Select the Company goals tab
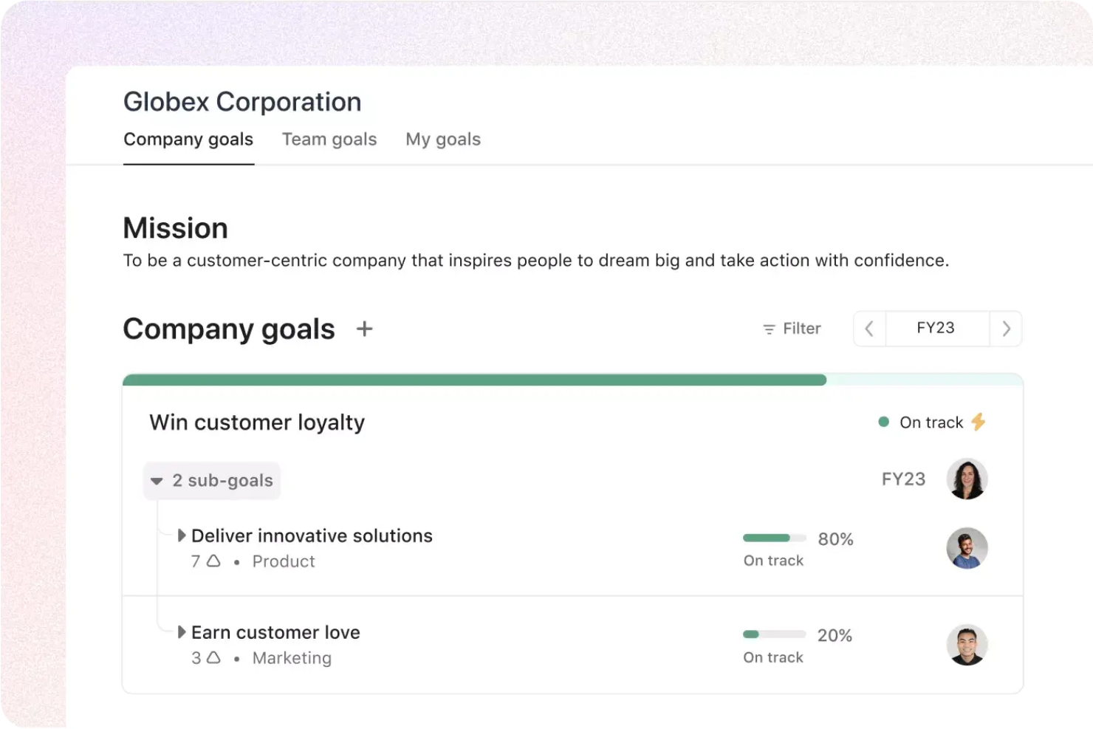The image size is (1093, 729). [x=188, y=139]
